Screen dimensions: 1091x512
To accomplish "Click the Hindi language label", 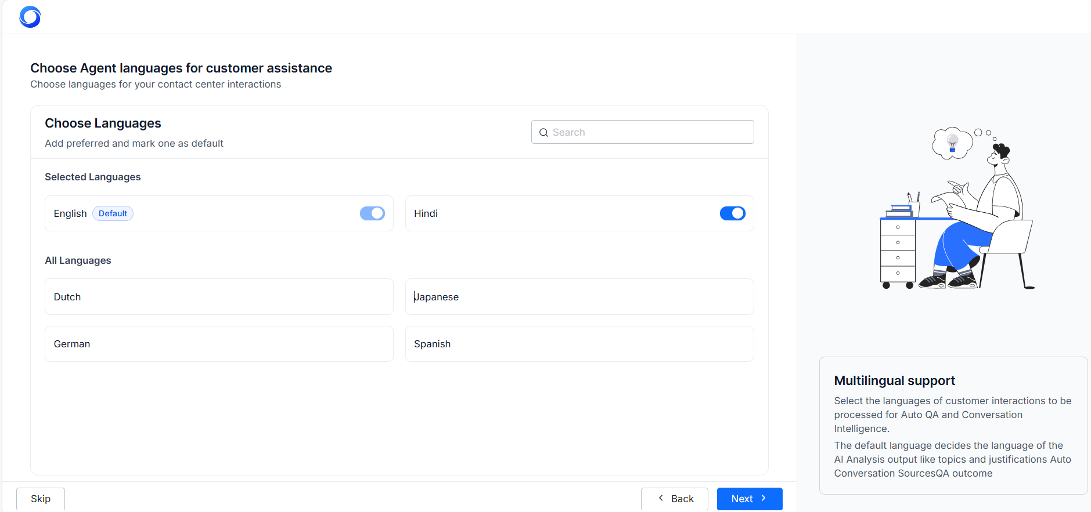I will coord(426,213).
